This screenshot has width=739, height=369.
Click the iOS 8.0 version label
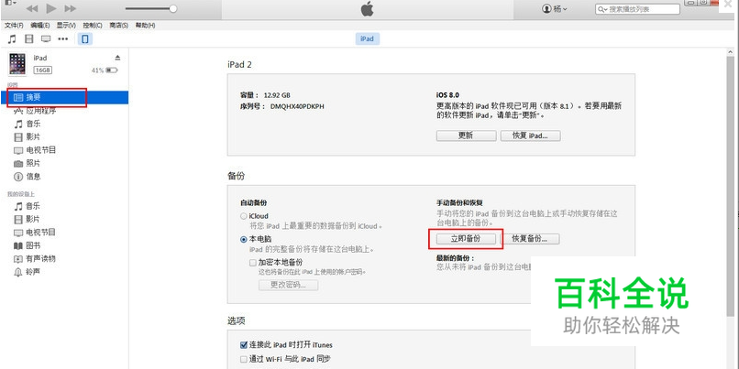(447, 95)
